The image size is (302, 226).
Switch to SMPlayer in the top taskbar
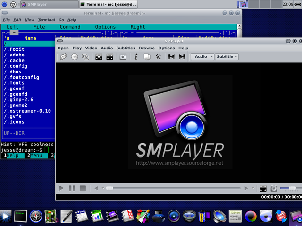(x=49, y=4)
